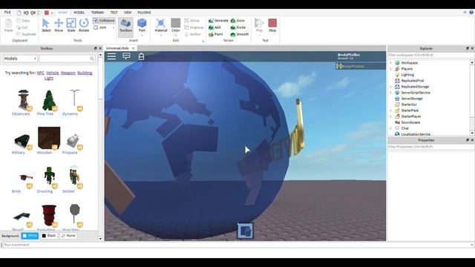Click Generate terrain tool
Screen dimensions: 475x267
click(218, 21)
